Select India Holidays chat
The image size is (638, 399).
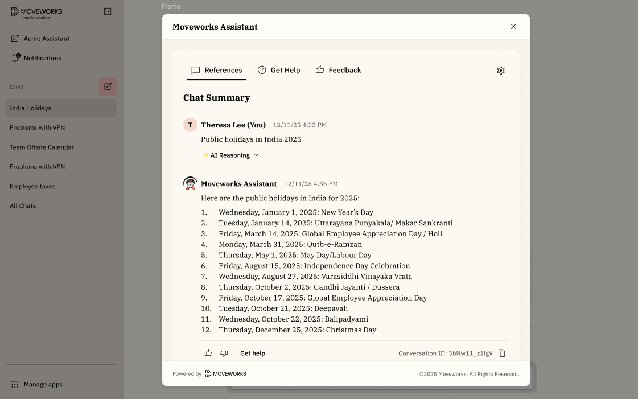click(61, 108)
